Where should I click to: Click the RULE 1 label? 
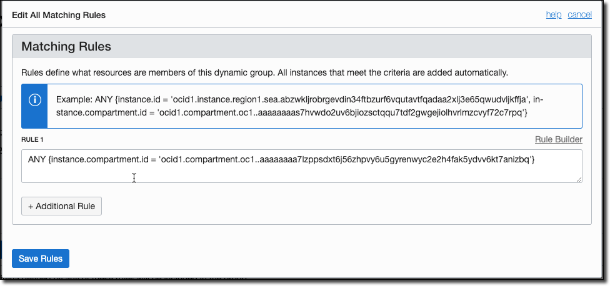(32, 140)
